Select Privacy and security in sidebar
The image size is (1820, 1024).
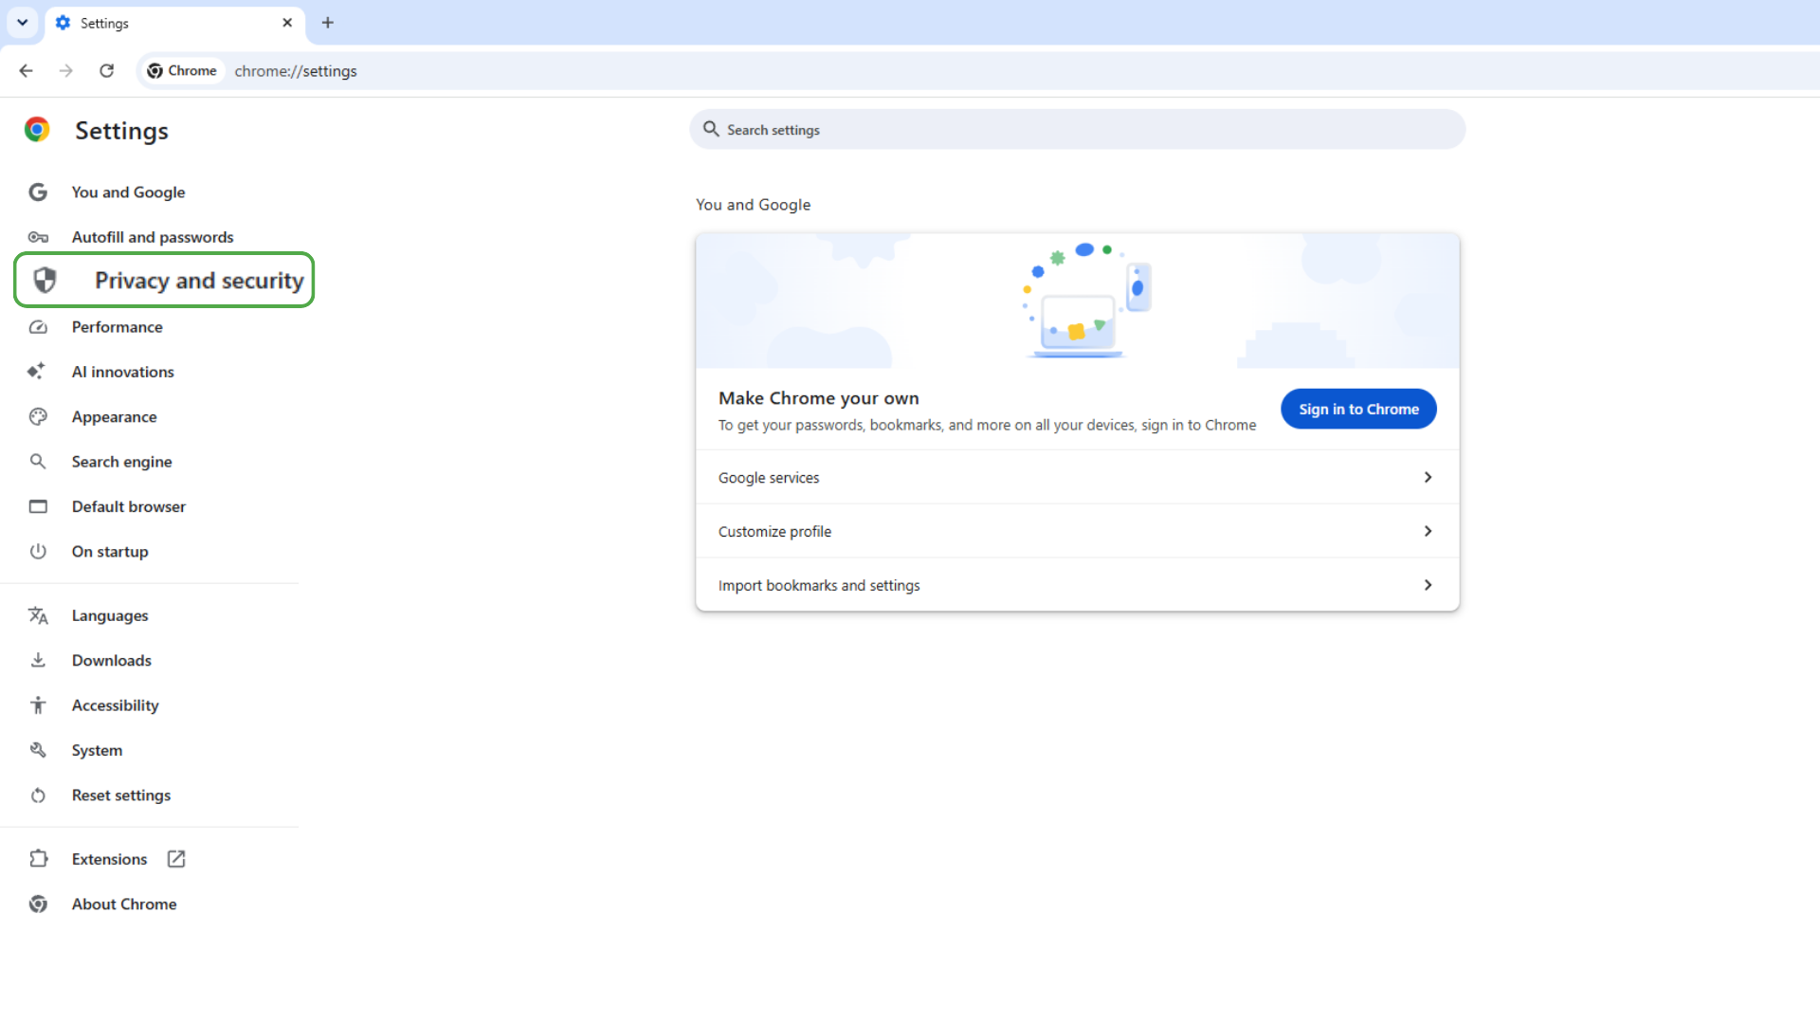(x=164, y=280)
